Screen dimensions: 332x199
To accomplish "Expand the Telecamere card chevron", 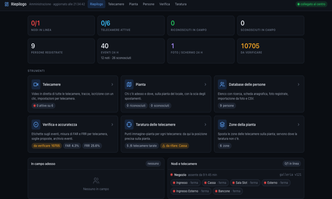I will (112, 84).
